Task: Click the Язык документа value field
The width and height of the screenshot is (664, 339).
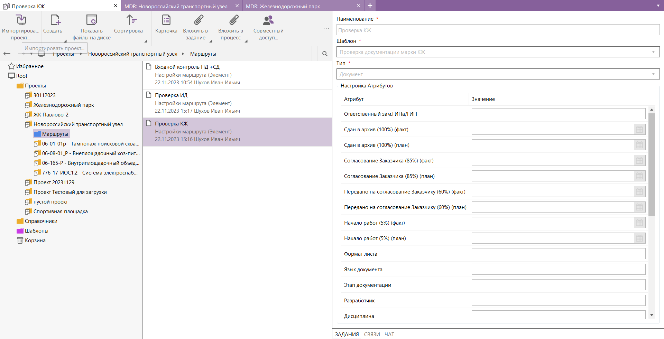Action: pos(559,270)
